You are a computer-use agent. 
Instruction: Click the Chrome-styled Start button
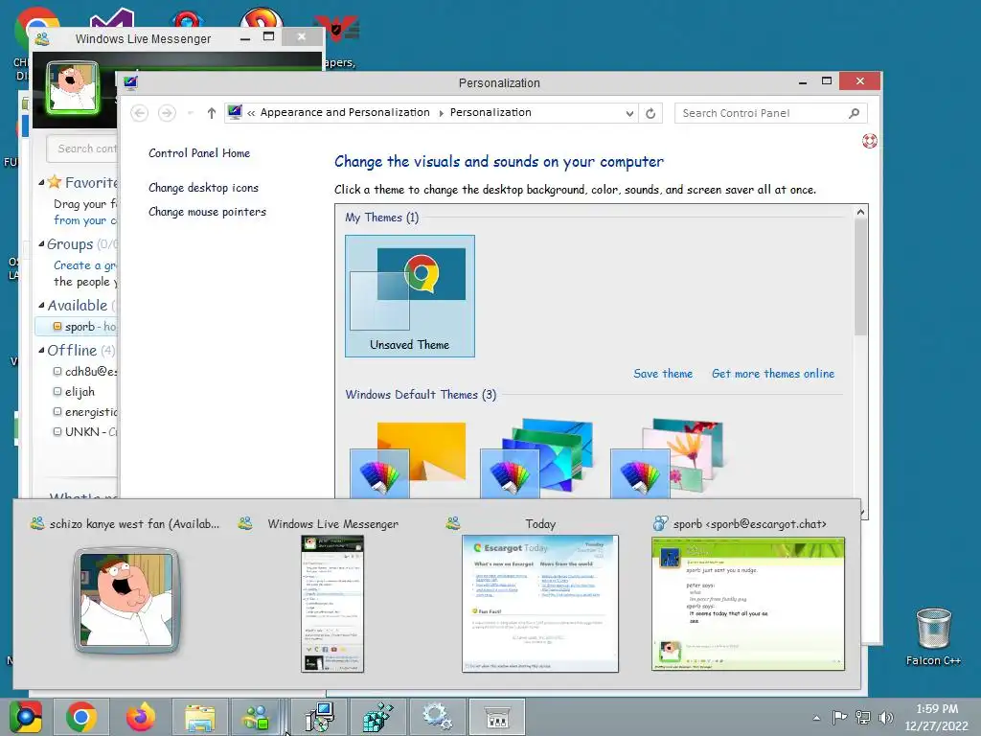point(26,717)
